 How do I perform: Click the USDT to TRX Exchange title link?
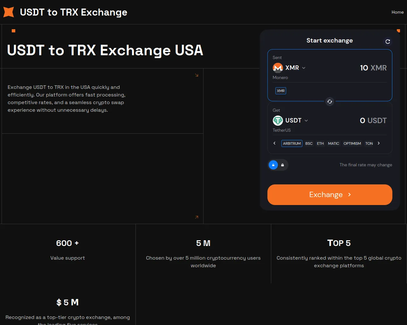coord(73,12)
